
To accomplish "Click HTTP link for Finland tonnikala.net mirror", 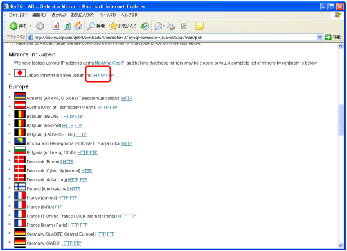I will 75,189.
